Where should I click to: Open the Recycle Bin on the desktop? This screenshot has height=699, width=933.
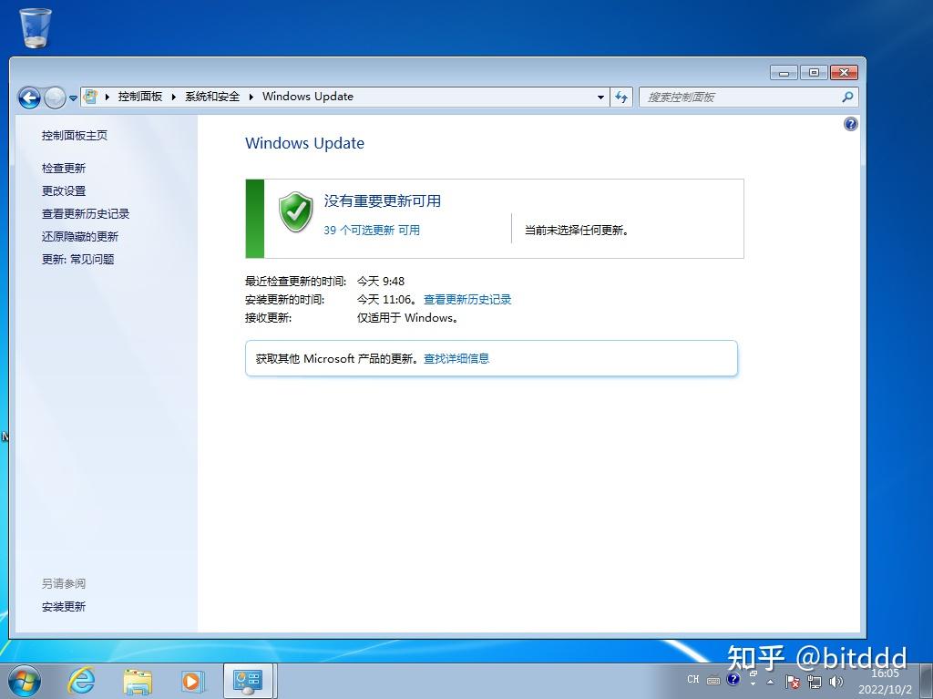click(x=36, y=27)
